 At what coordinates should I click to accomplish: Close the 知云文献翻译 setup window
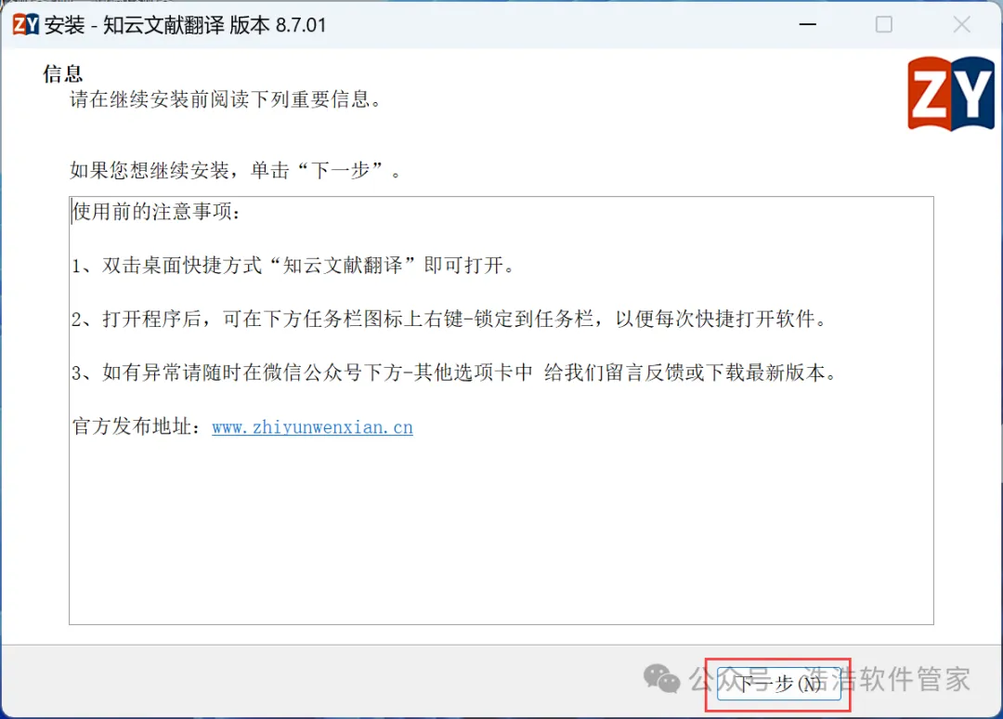961,24
